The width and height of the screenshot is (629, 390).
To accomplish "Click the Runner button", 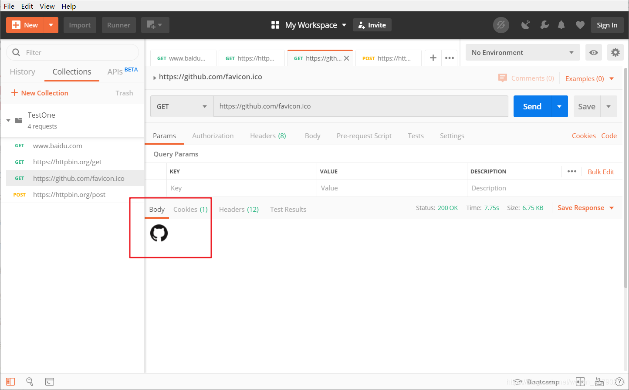I will pos(118,25).
